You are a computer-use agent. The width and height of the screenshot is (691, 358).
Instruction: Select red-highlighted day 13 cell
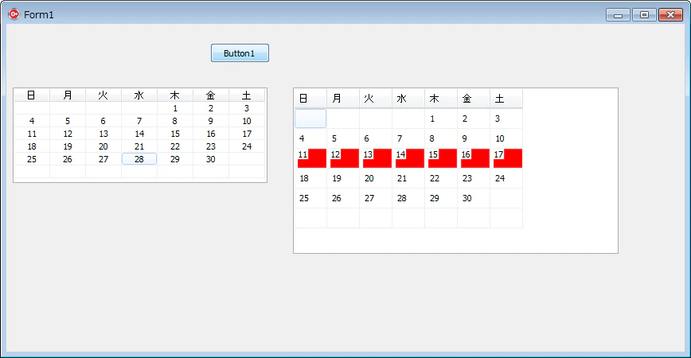pos(376,158)
